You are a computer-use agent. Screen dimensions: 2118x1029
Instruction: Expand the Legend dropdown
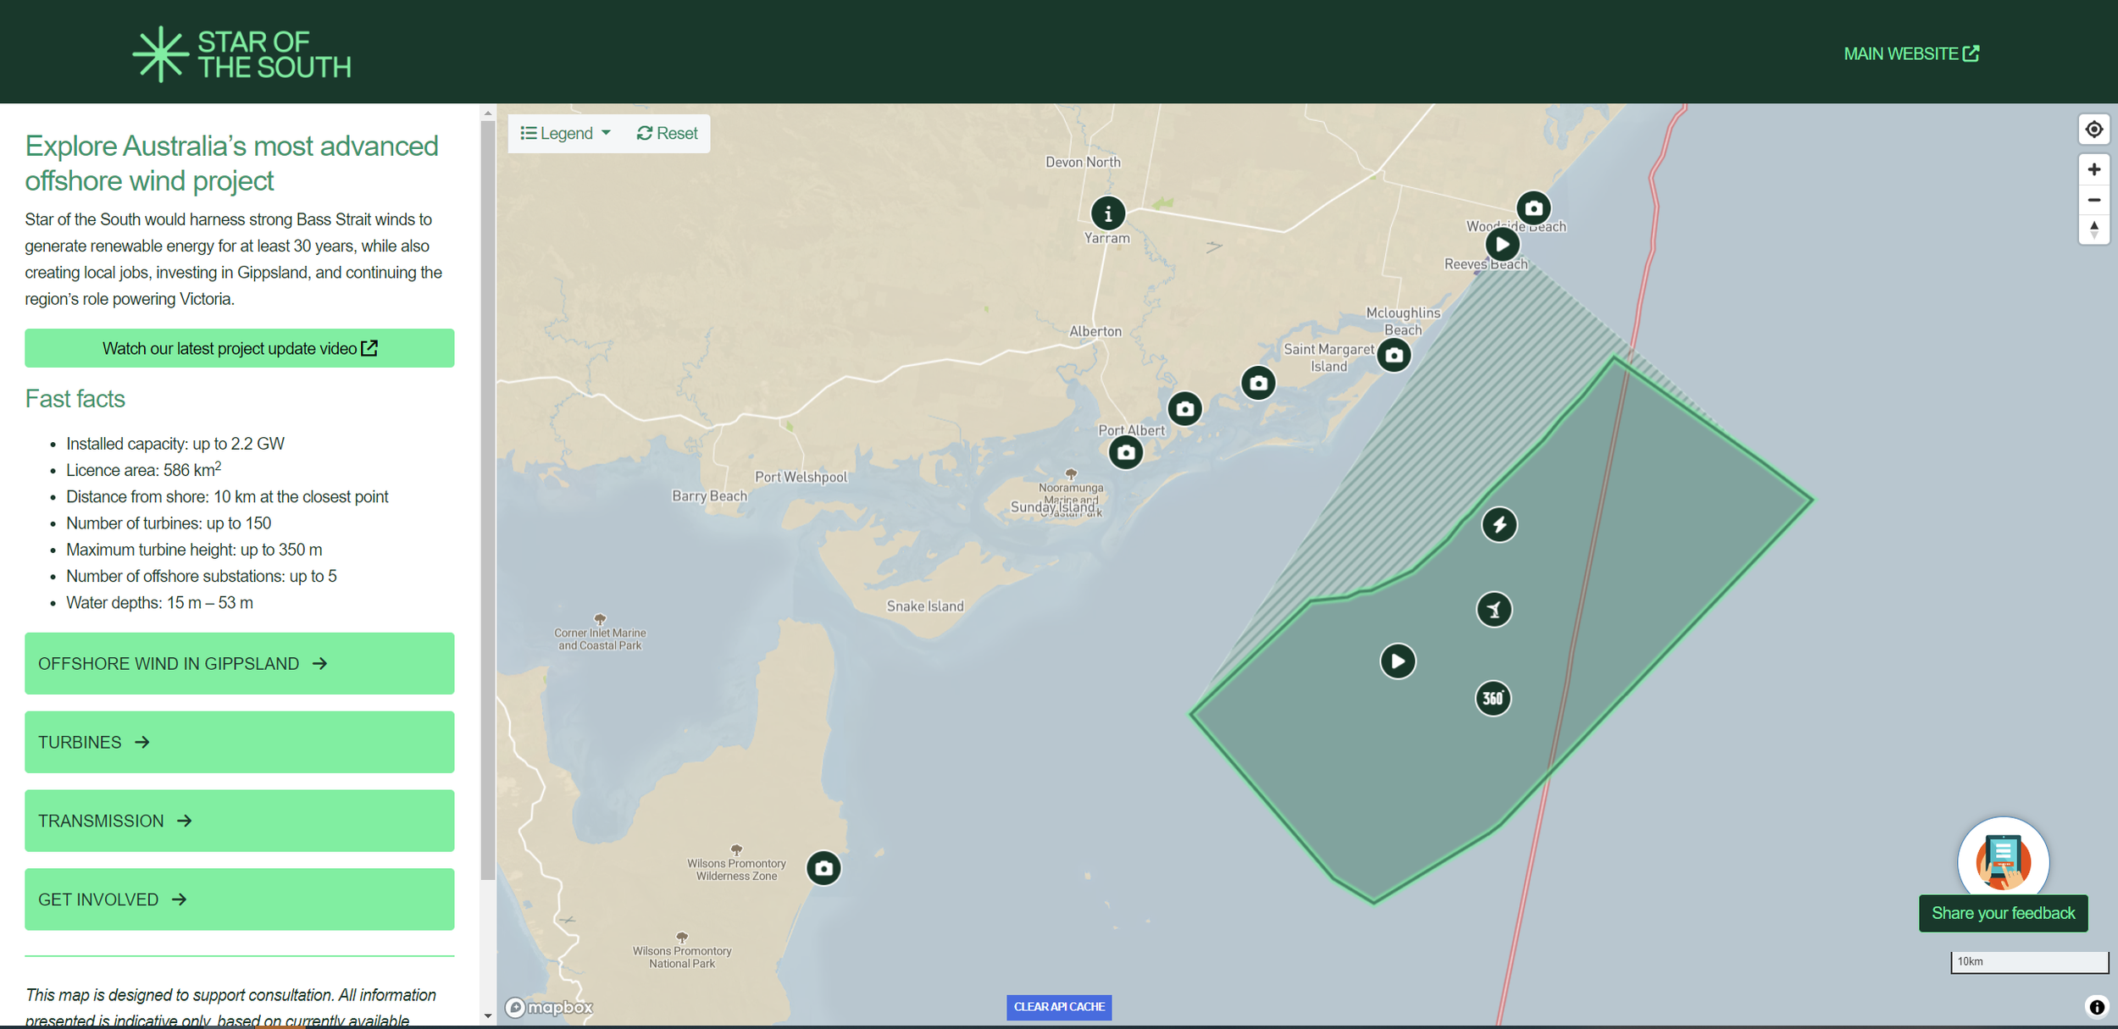coord(565,134)
